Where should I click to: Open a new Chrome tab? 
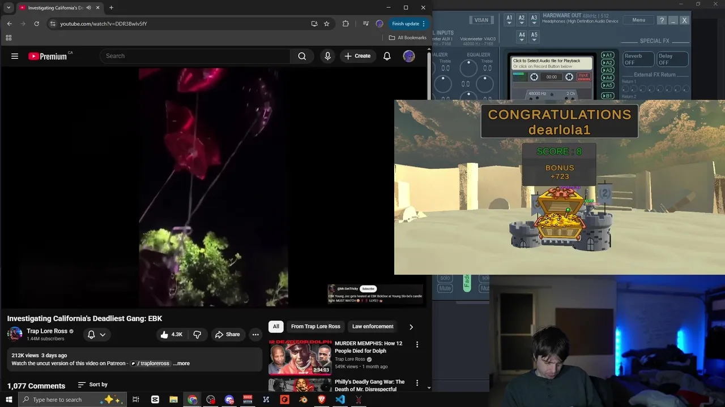coord(111,8)
